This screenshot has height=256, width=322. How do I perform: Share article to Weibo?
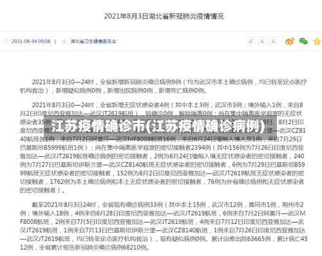coord(290,41)
